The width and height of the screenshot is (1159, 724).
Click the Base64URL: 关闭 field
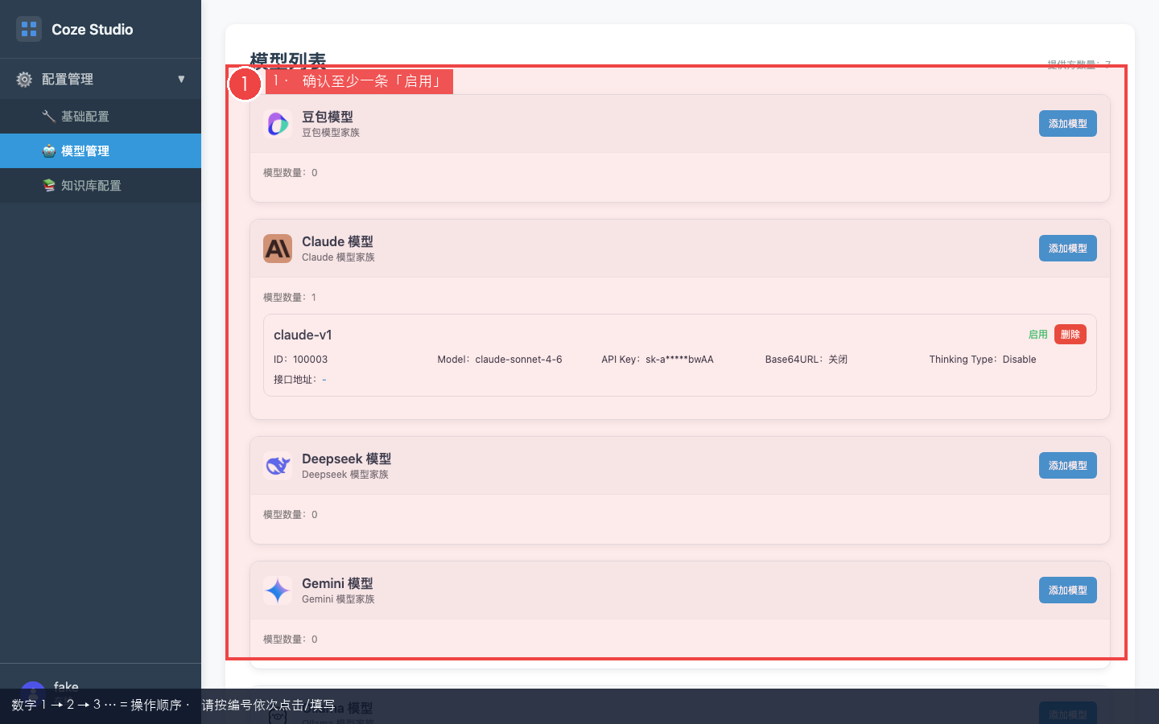(806, 360)
